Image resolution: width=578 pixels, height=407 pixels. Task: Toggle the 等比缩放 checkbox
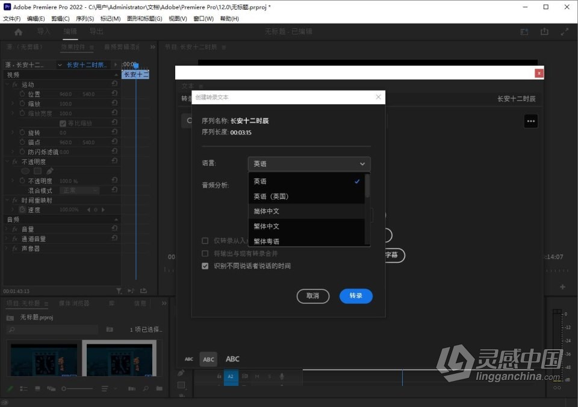[63, 123]
